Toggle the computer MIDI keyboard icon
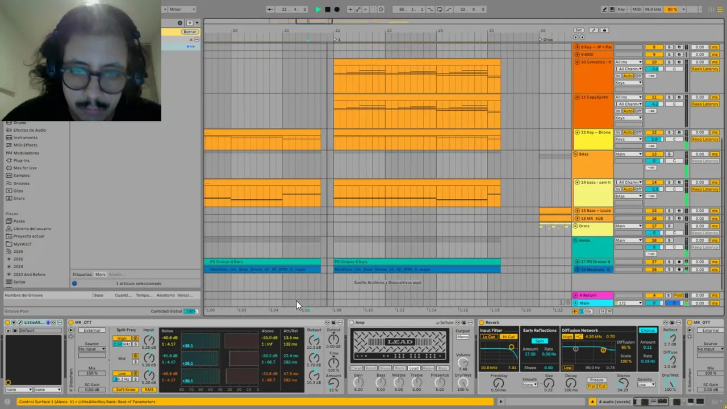 [611, 9]
